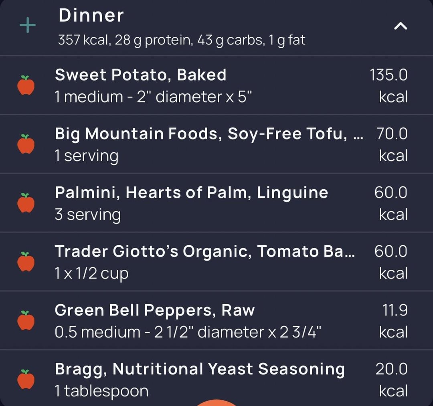Screen dimensions: 433x406
Task: Select Green Bell Peppers, Raw item
Action: coord(154,311)
